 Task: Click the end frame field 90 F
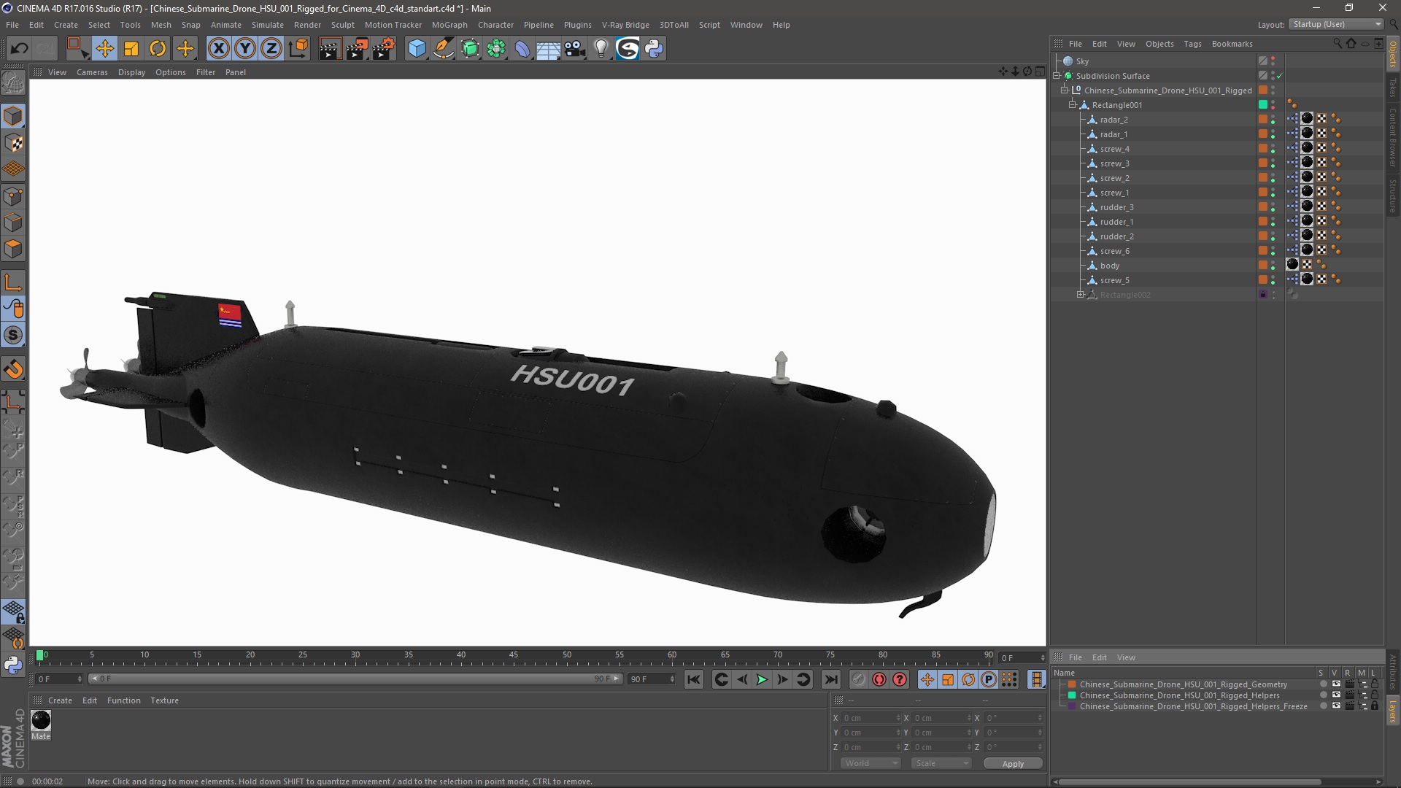tap(652, 679)
